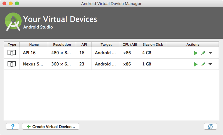Open more actions dropdown for API 16
The width and height of the screenshot is (223, 135).
210,53
